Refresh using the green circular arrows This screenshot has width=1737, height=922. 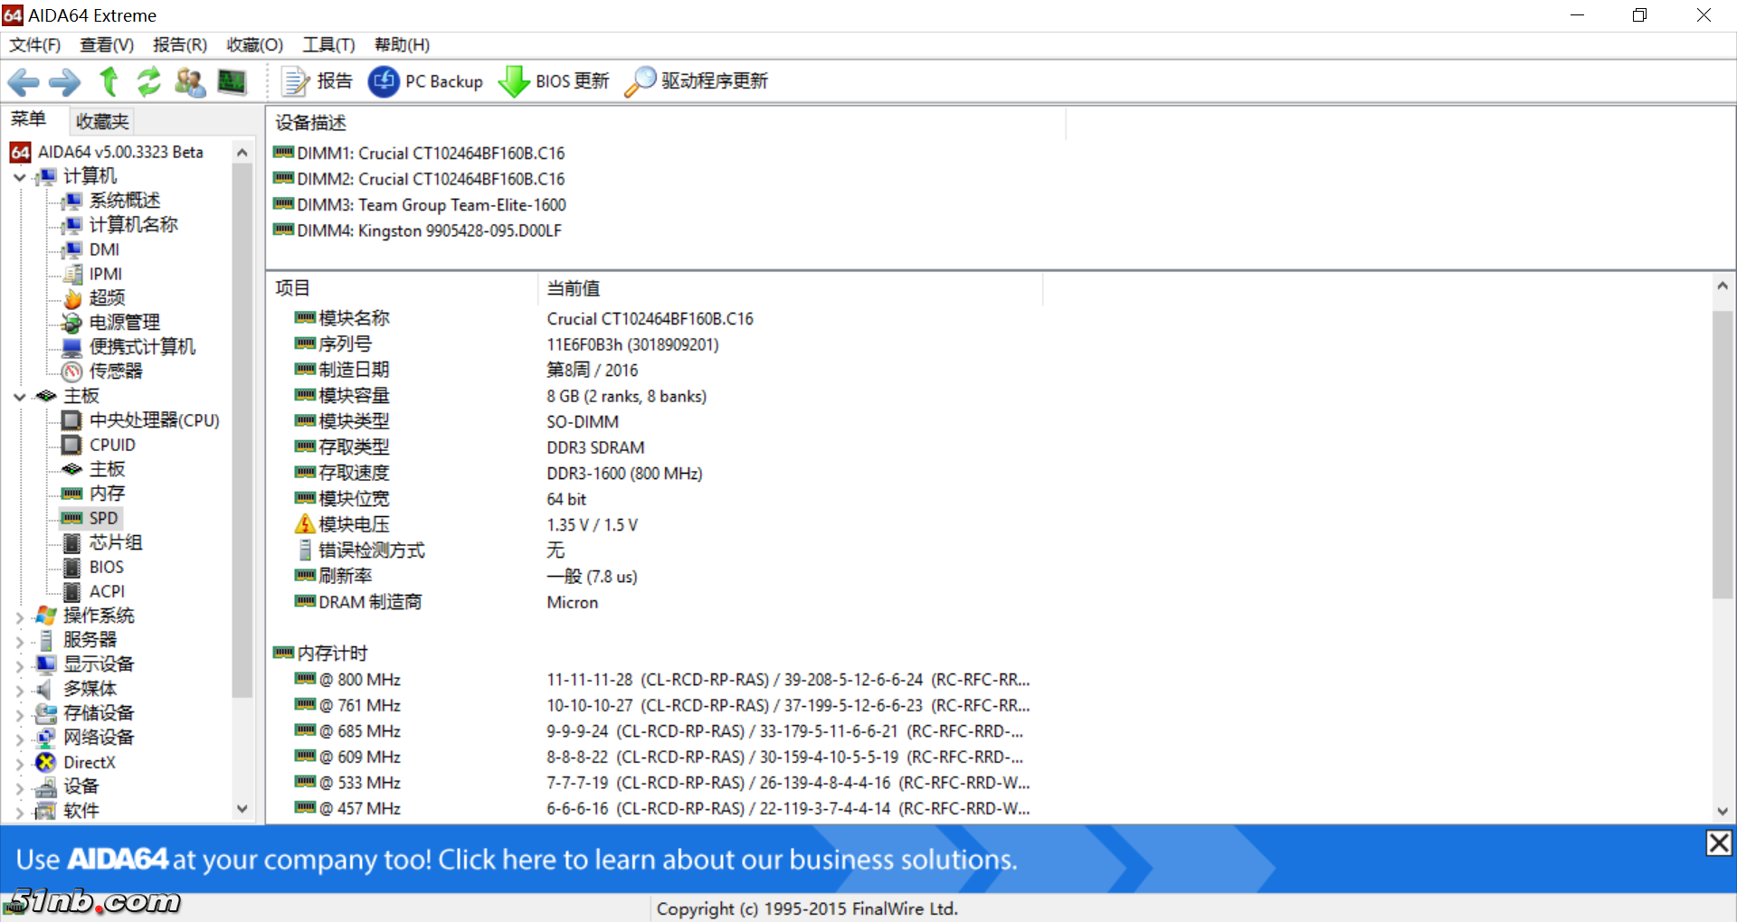tap(148, 81)
